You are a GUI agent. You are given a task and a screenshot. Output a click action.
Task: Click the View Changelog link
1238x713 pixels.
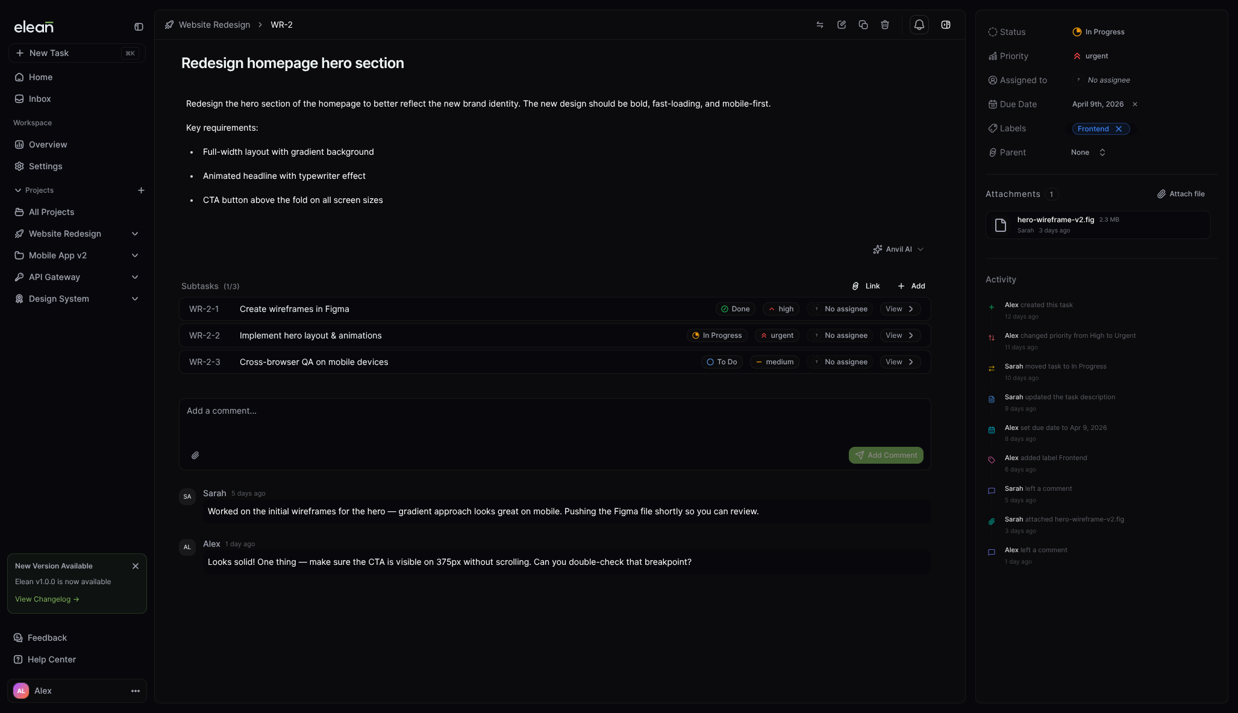46,599
